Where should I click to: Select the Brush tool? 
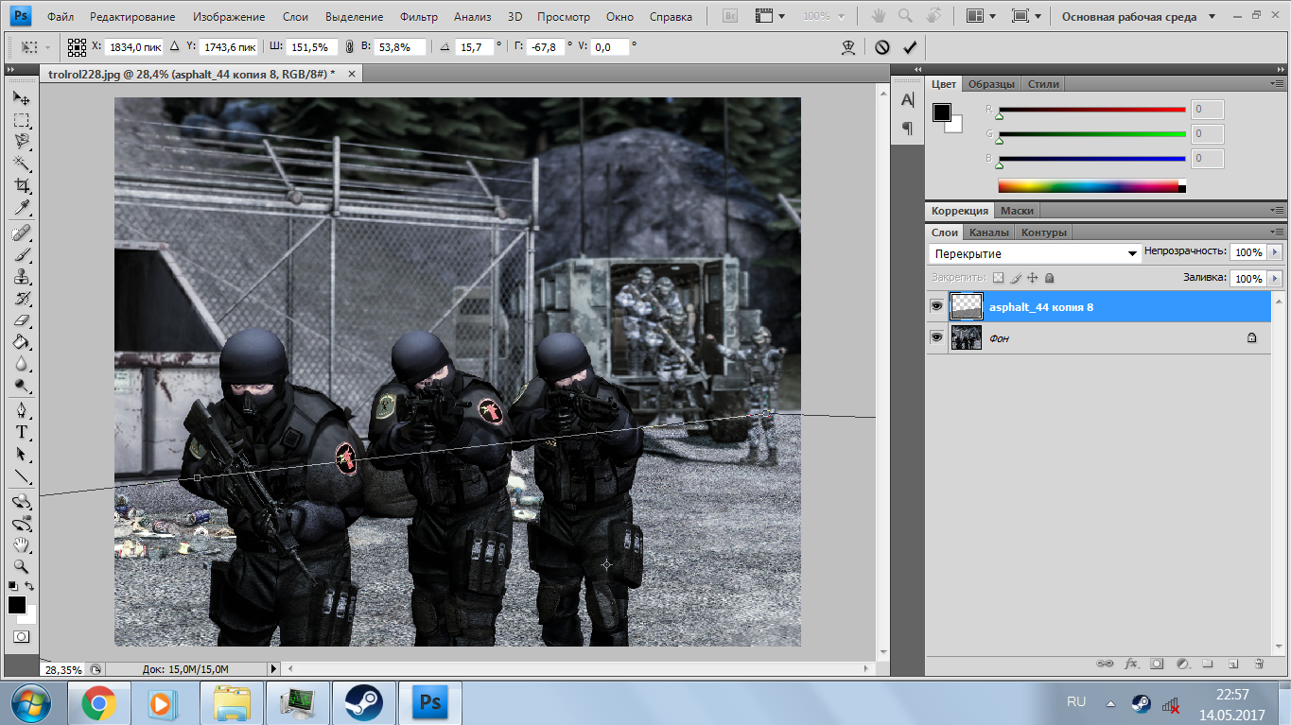click(21, 255)
